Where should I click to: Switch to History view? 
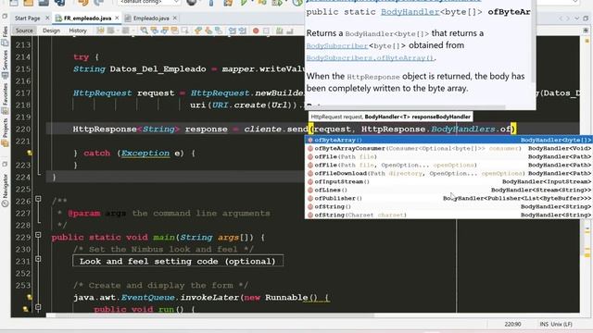click(78, 31)
